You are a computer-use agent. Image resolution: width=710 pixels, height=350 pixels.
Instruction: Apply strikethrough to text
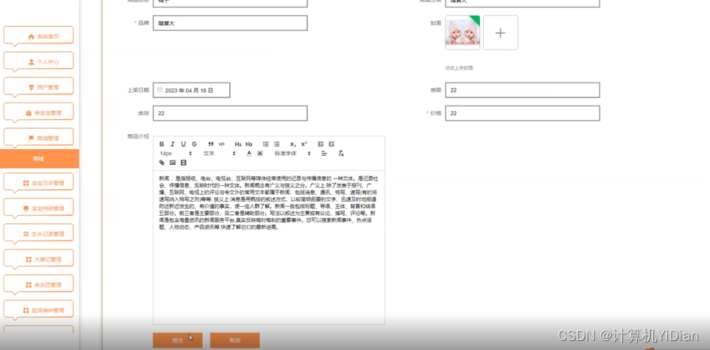pos(195,144)
